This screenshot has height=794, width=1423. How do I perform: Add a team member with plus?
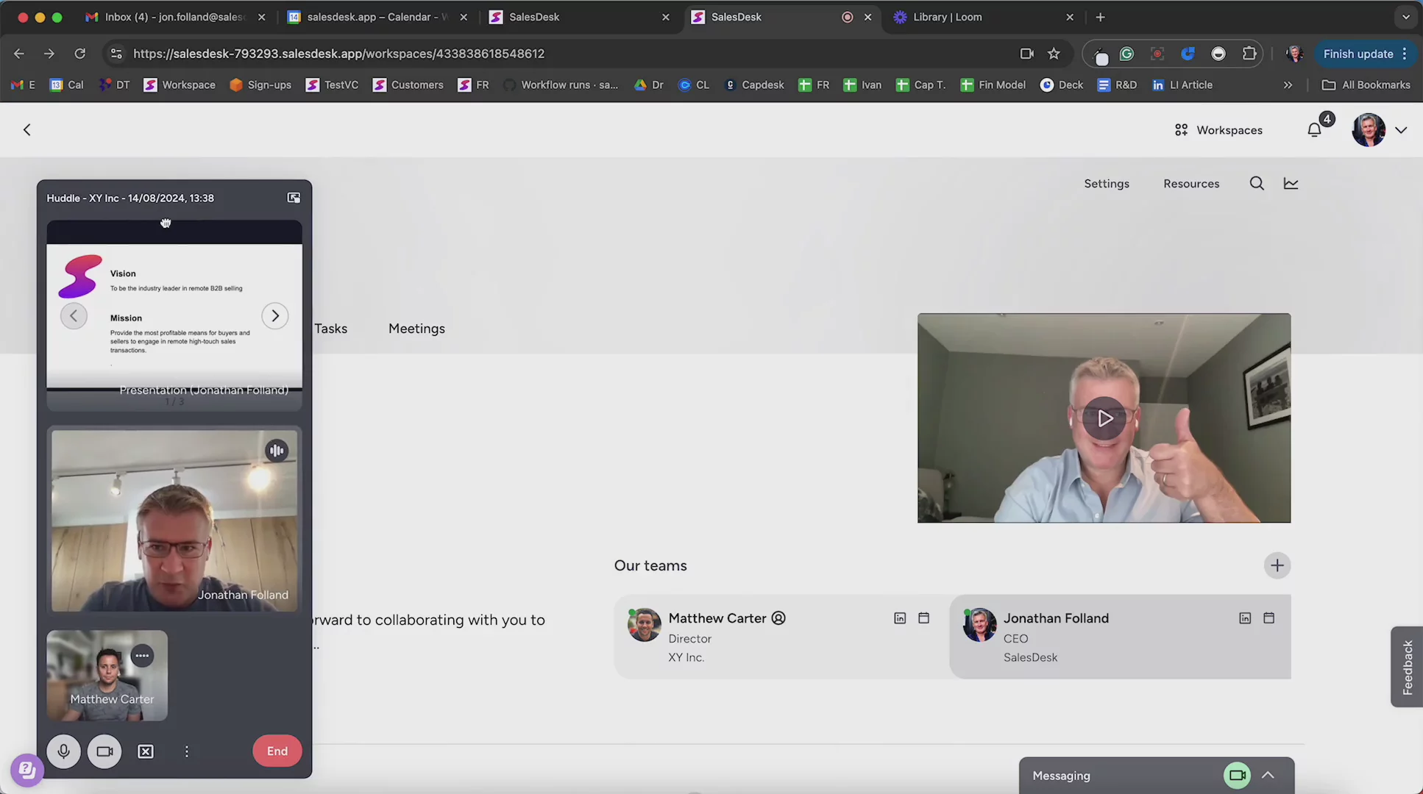1277,565
